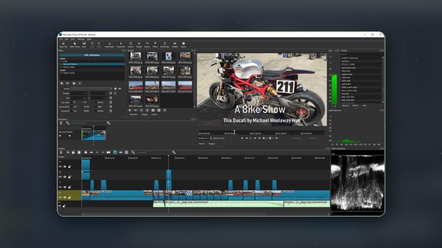442x248 pixels.
Task: Mute audio track A1
Action: click(60, 206)
